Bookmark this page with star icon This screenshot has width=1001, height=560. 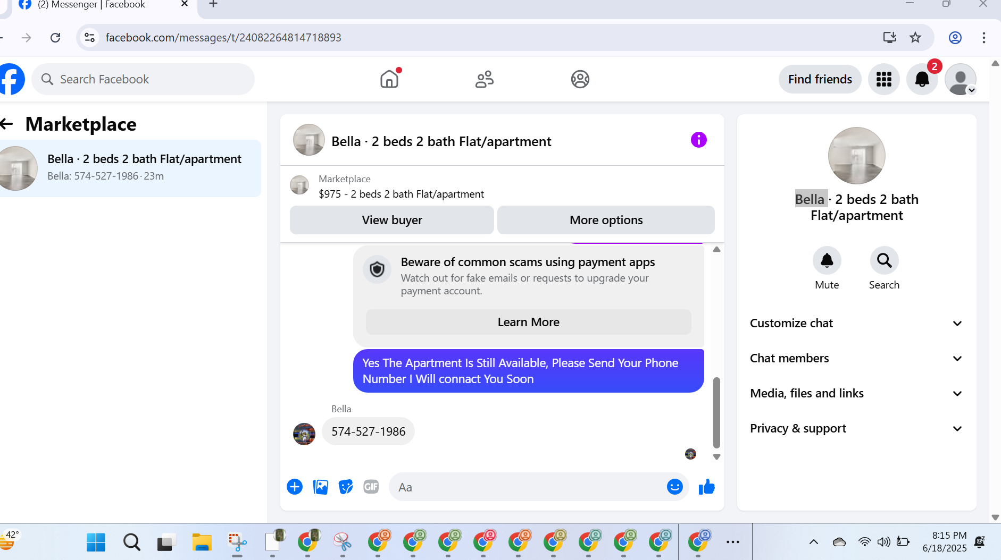pyautogui.click(x=915, y=37)
